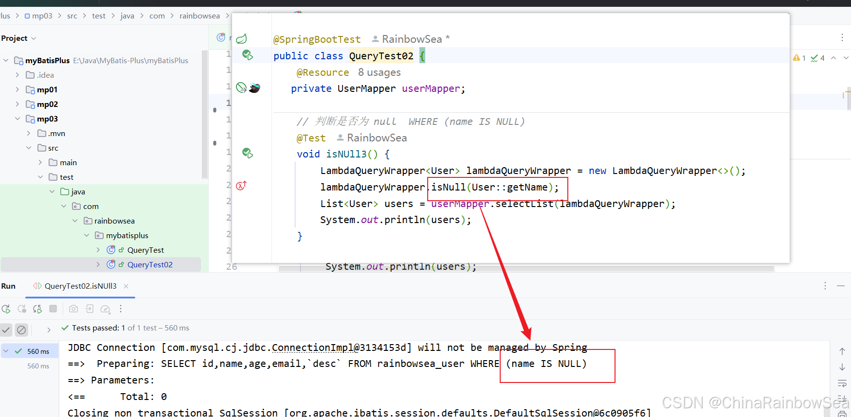The image size is (851, 417).
Task: Toggle show ignored tests button
Action: pyautogui.click(x=21, y=330)
